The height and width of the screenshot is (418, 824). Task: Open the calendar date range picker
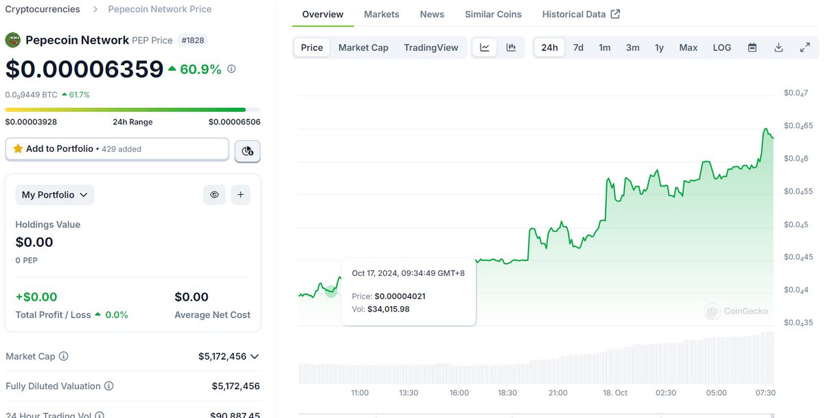(x=753, y=47)
